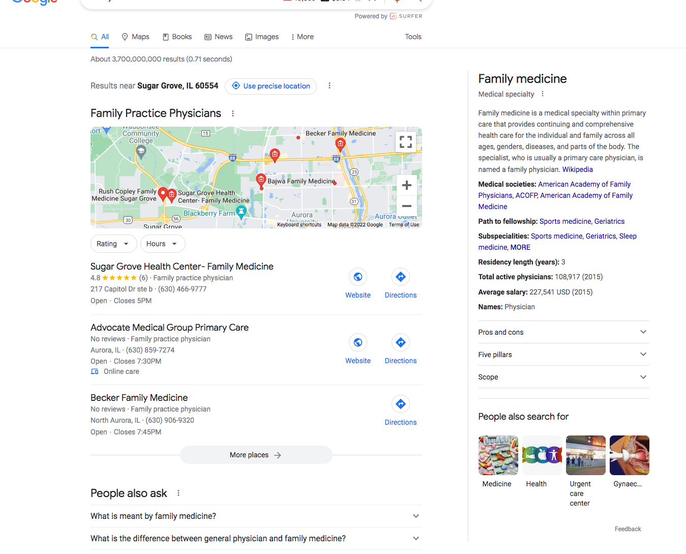Open Rating filter dropdown
686x554 pixels.
pyautogui.click(x=113, y=244)
